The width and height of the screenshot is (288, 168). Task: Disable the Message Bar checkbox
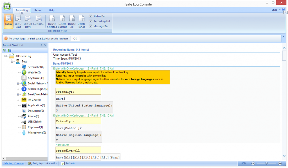tap(91, 26)
